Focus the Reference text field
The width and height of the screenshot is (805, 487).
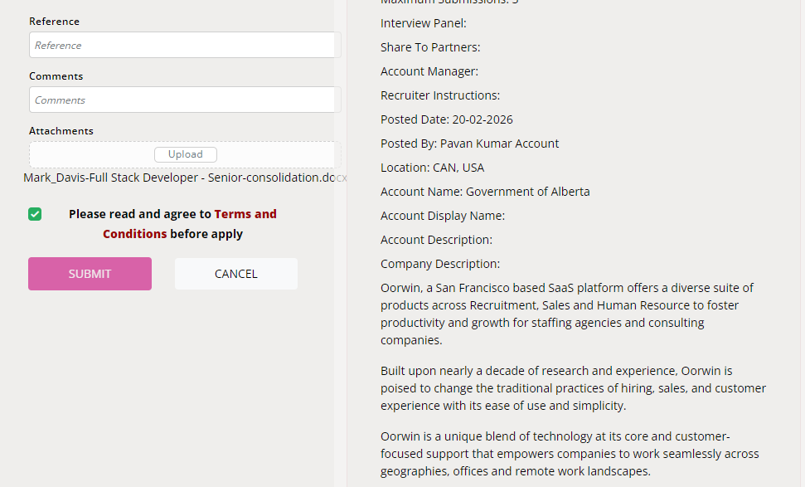pos(184,45)
